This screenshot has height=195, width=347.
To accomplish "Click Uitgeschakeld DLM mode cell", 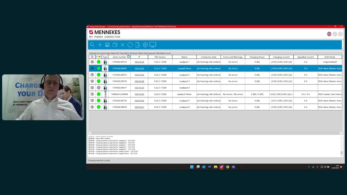I will click(330, 62).
